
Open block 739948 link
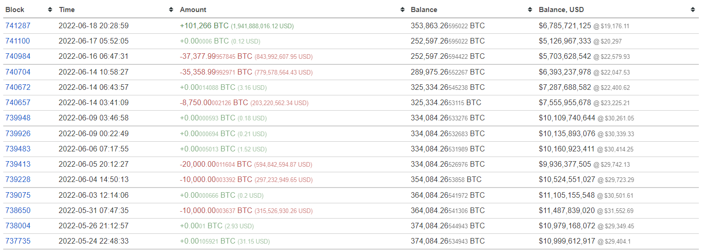[18, 118]
